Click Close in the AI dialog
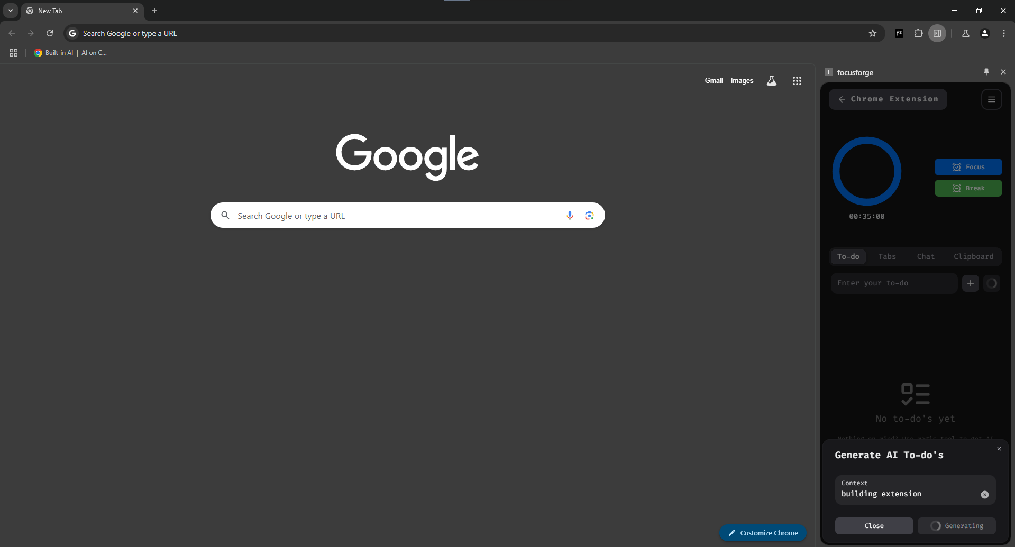 (x=874, y=526)
